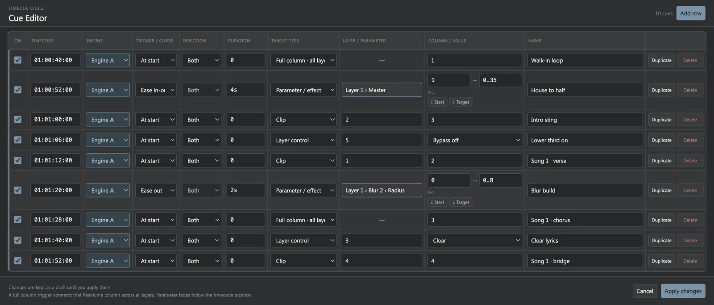Edit the Walk-in loop name field

[585, 60]
